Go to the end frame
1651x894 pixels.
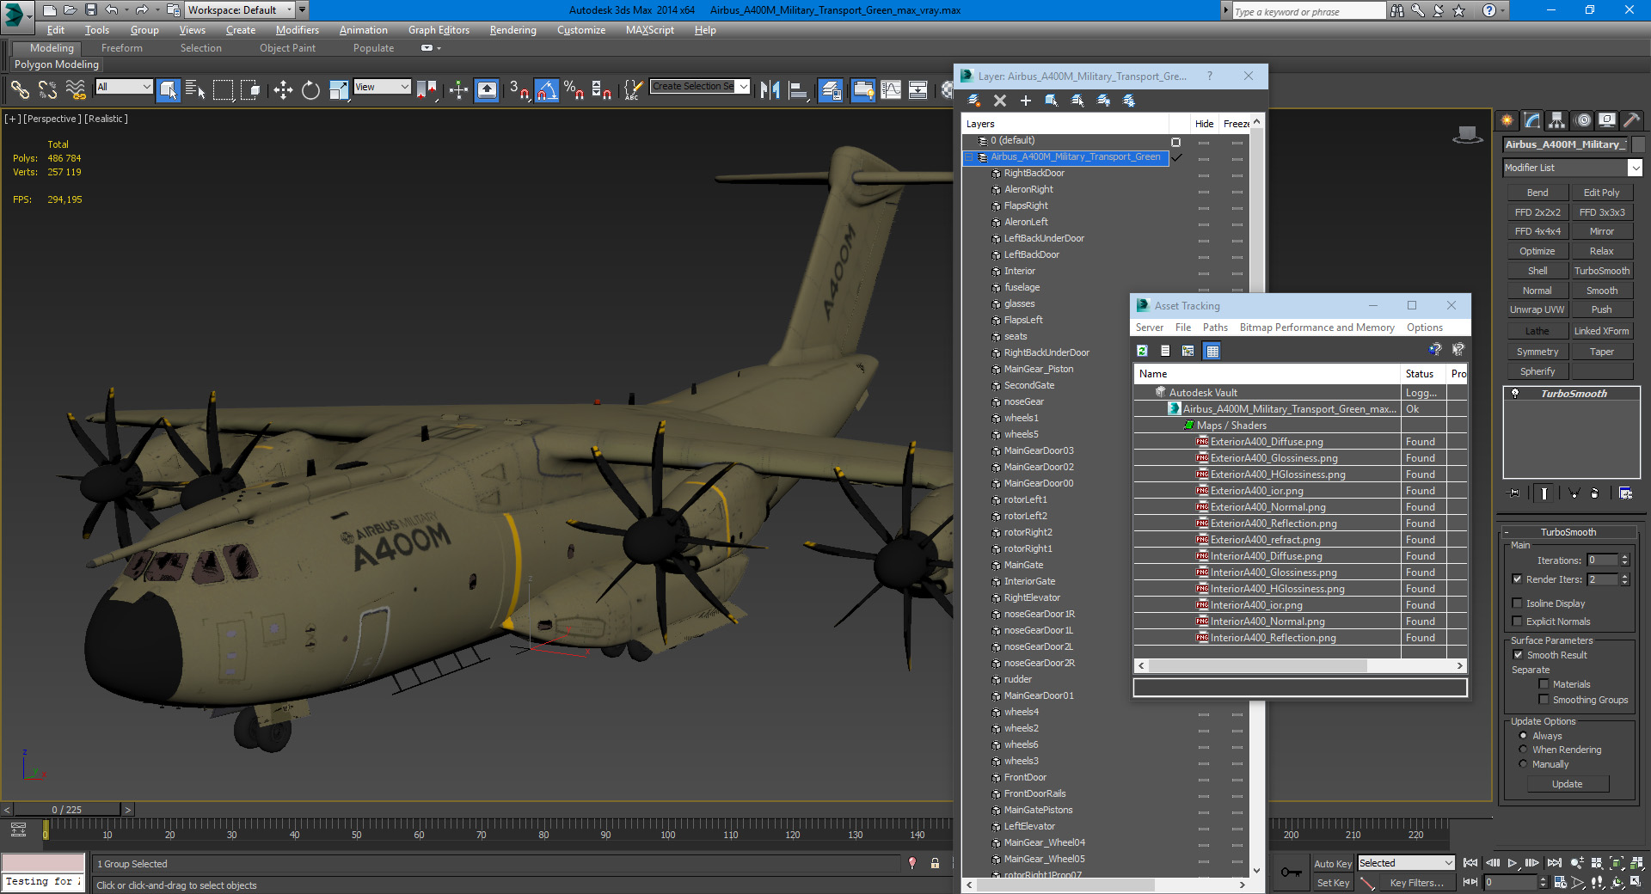point(1554,863)
